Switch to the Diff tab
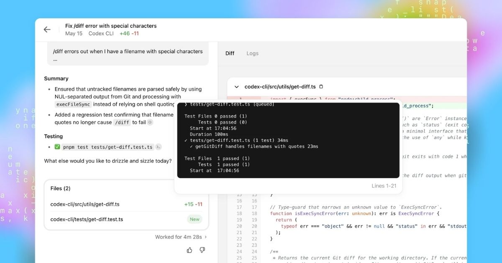The width and height of the screenshot is (502, 263). click(x=230, y=53)
